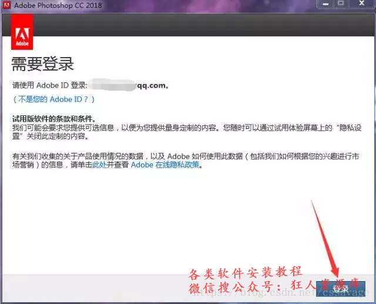This screenshot has width=376, height=304.
Task: Click the 试用版软件的条款和条件 text
Action: click(x=53, y=119)
